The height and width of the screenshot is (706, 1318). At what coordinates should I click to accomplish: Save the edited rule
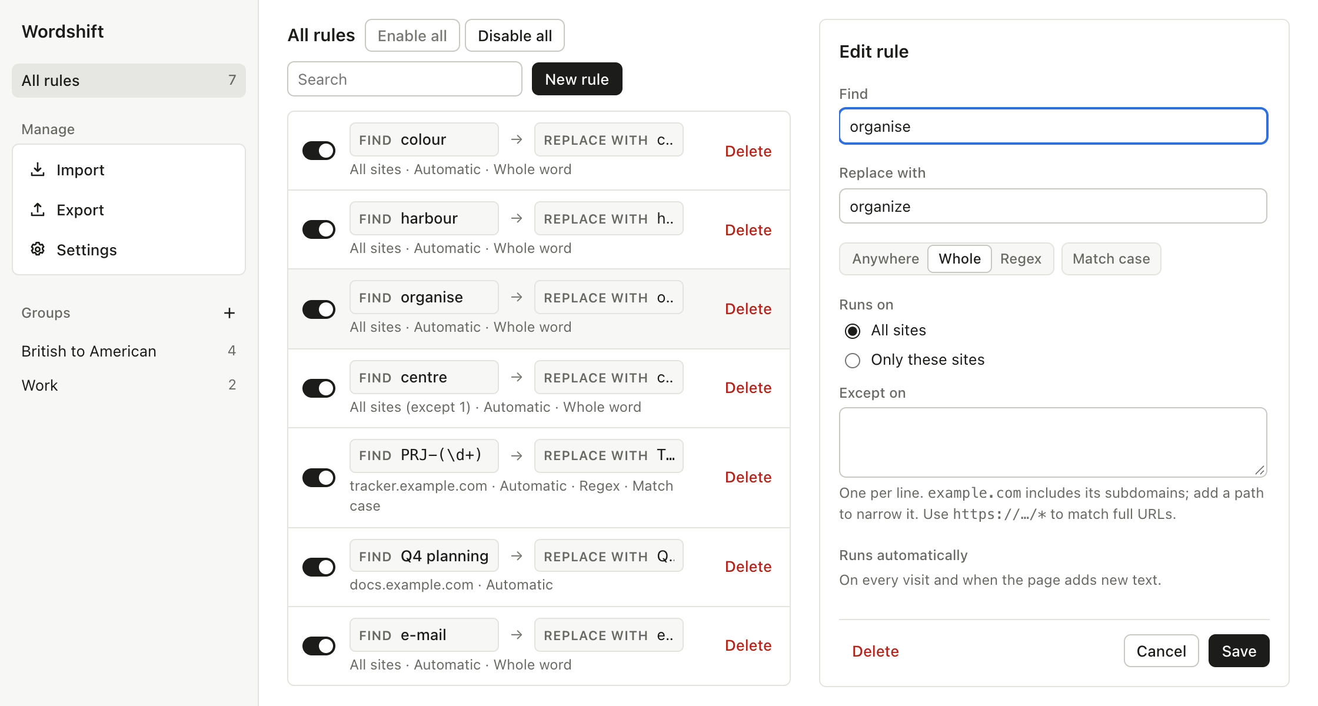1239,651
